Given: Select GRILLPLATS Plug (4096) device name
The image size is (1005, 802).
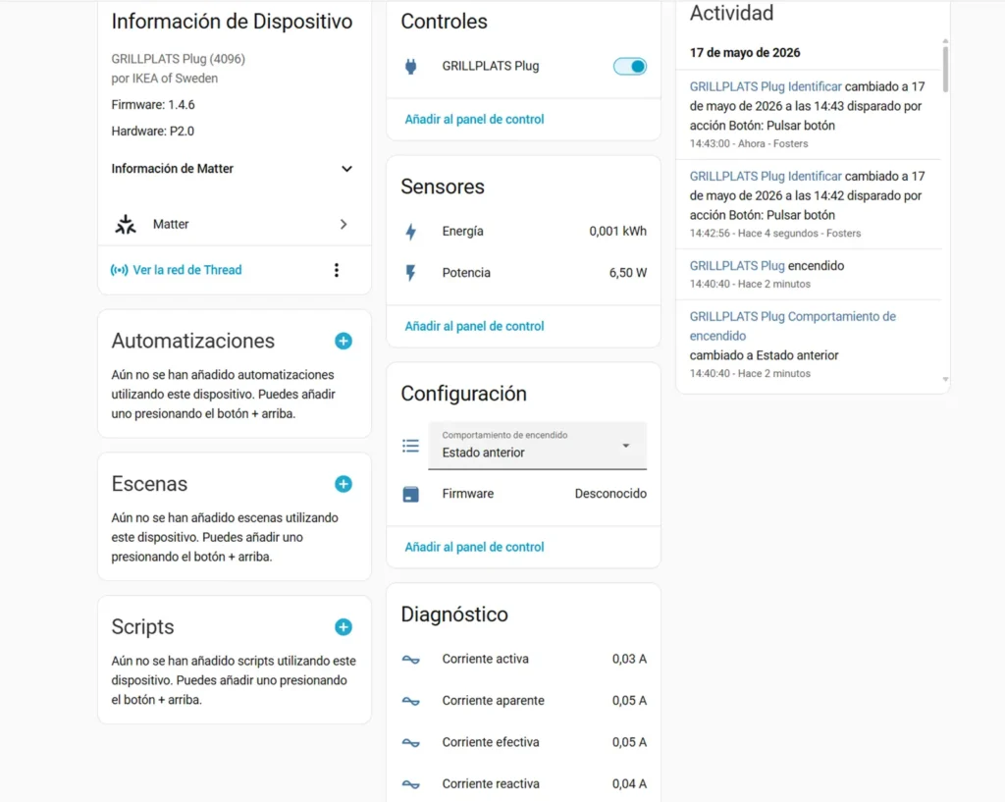Looking at the screenshot, I should [179, 59].
